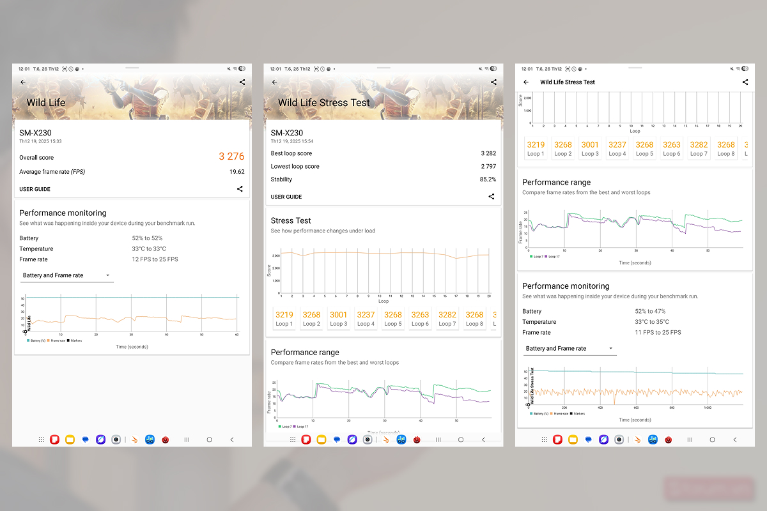767x511 pixels.
Task: Launch purple Samsung Internet icon in left taskbar
Action: pos(100,439)
